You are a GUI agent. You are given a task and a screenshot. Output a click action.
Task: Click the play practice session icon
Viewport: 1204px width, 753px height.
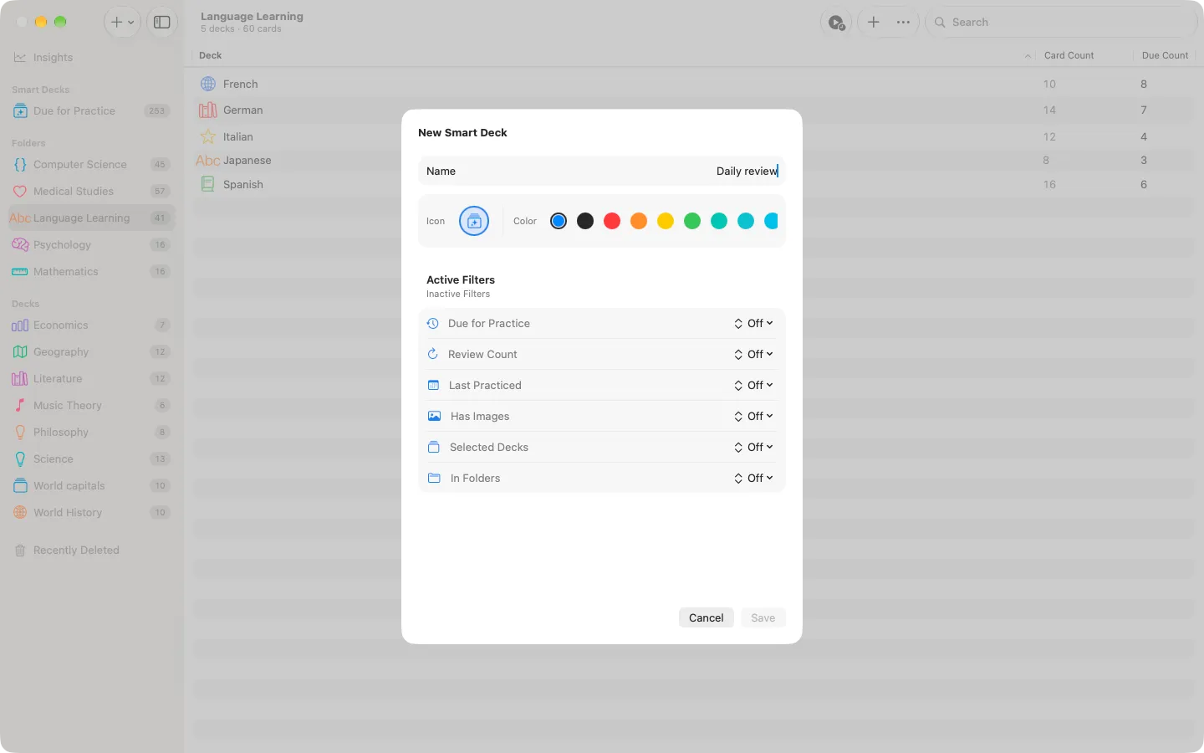tap(836, 23)
